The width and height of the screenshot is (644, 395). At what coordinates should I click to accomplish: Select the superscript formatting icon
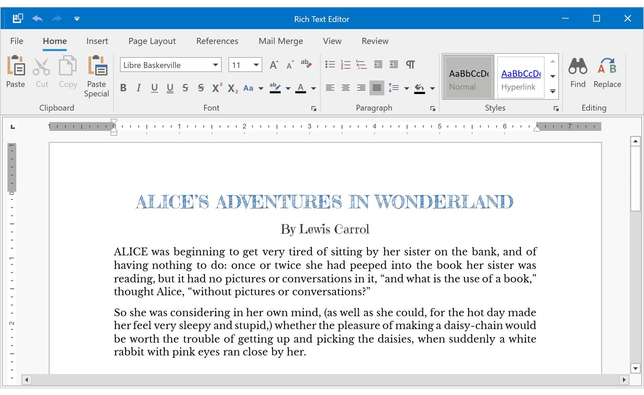tap(217, 88)
